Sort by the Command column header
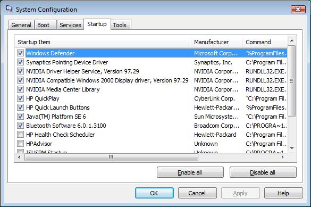This screenshot has width=311, height=207. tap(265, 42)
